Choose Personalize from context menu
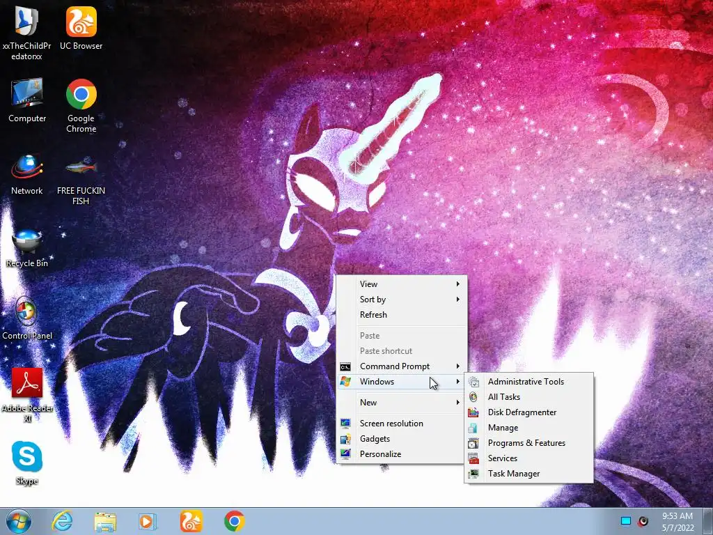The height and width of the screenshot is (535, 713). pyautogui.click(x=402, y=454)
